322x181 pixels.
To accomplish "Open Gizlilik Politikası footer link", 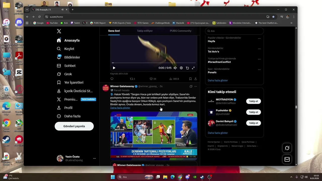I will [x=231, y=142].
